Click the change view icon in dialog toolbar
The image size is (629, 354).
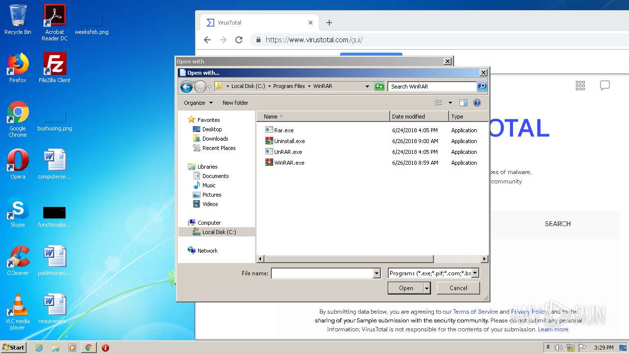[438, 103]
